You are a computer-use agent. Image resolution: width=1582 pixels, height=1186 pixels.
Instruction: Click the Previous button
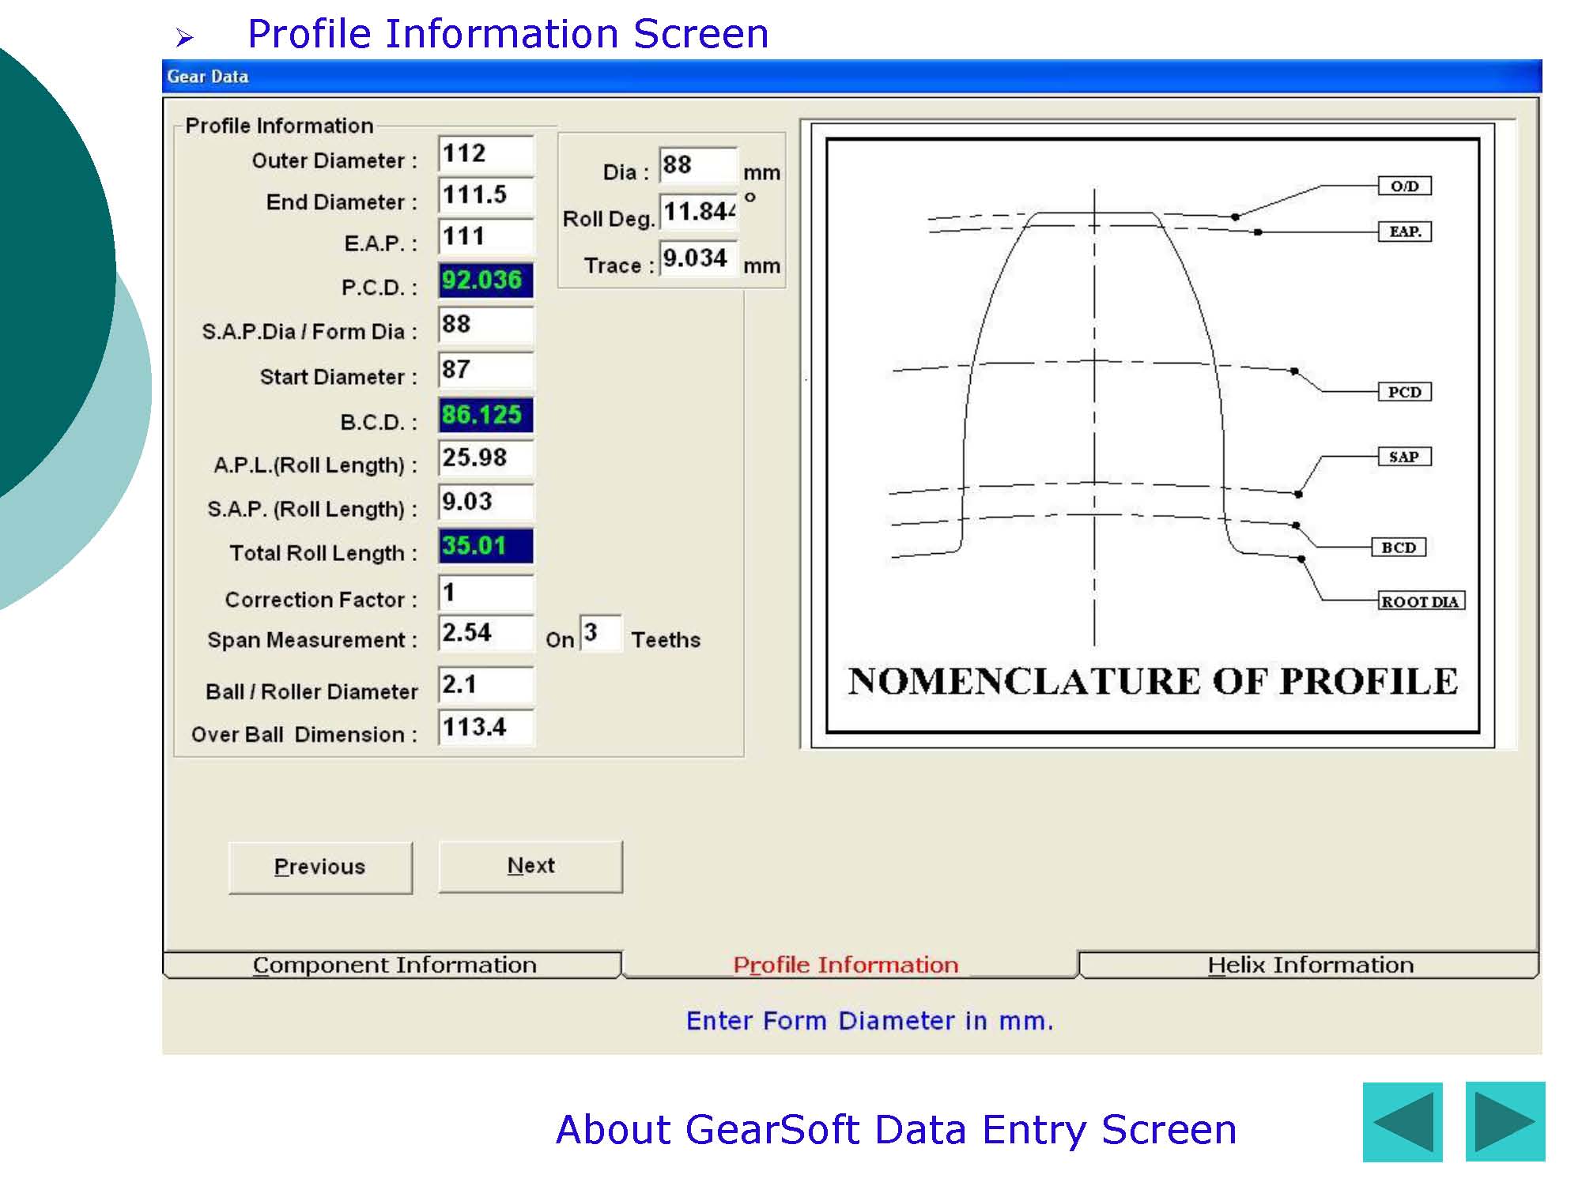320,868
